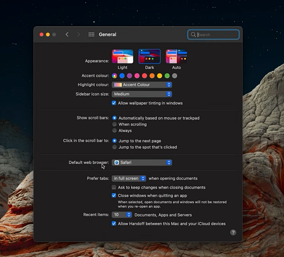284x257 pixels.
Task: Choose the Auto appearance thumbnail
Action: tap(176, 56)
